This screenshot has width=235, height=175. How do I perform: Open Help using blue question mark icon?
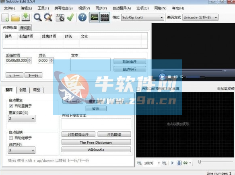click(82, 17)
